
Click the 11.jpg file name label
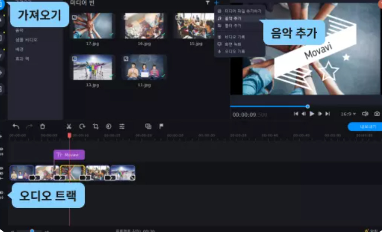coord(144,85)
